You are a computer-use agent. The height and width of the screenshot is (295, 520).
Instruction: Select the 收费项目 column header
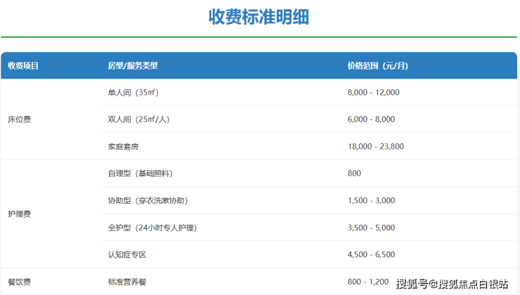coord(23,65)
